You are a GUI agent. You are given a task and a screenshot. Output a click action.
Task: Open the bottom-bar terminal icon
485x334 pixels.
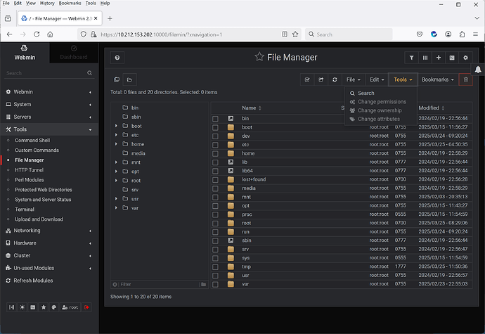tap(33, 307)
